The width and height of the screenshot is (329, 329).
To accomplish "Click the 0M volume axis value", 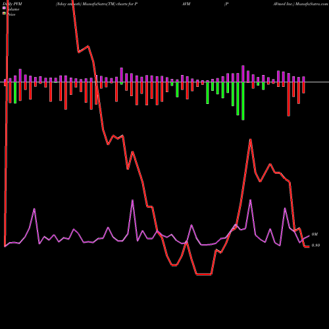I will pyautogui.click(x=315, y=234).
